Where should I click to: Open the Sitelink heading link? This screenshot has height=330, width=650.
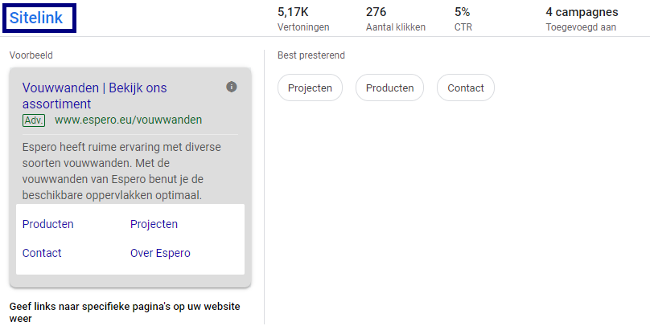coord(36,17)
